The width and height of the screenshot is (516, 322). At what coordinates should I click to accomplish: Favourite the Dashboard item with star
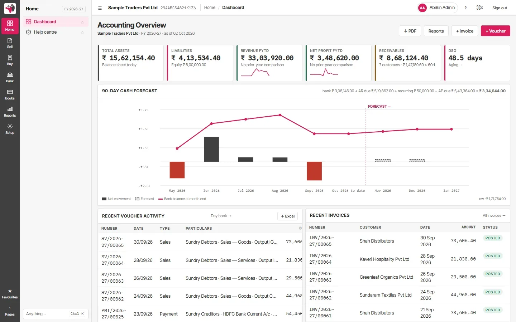[82, 22]
